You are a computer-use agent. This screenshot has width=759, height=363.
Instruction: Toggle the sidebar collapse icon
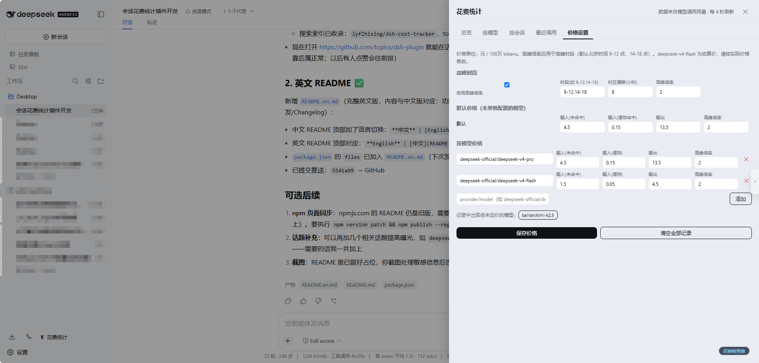[101, 14]
